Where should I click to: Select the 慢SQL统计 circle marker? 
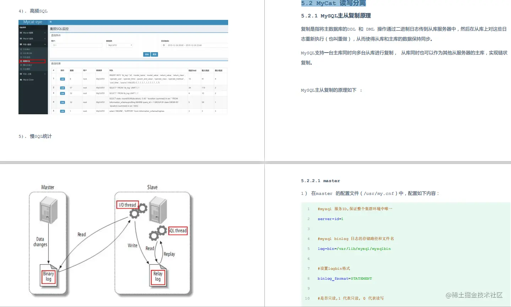[x=21, y=65]
